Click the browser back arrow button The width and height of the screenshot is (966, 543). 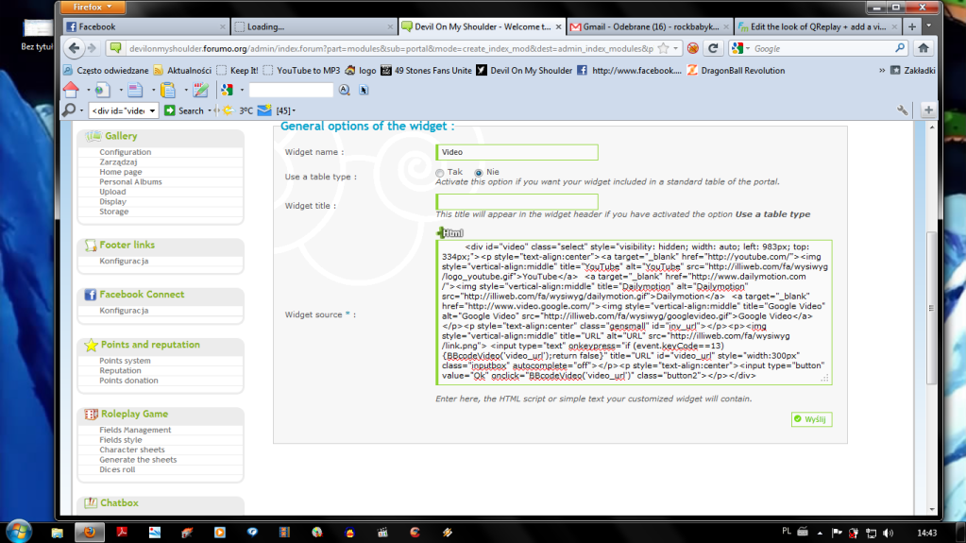(x=74, y=48)
